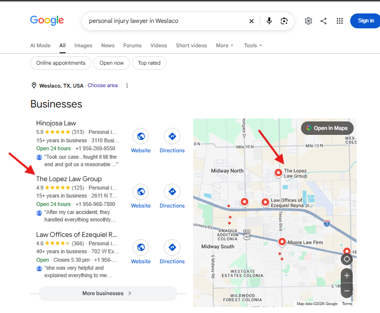Select the All results tab
This screenshot has width=380, height=313.
tap(62, 45)
